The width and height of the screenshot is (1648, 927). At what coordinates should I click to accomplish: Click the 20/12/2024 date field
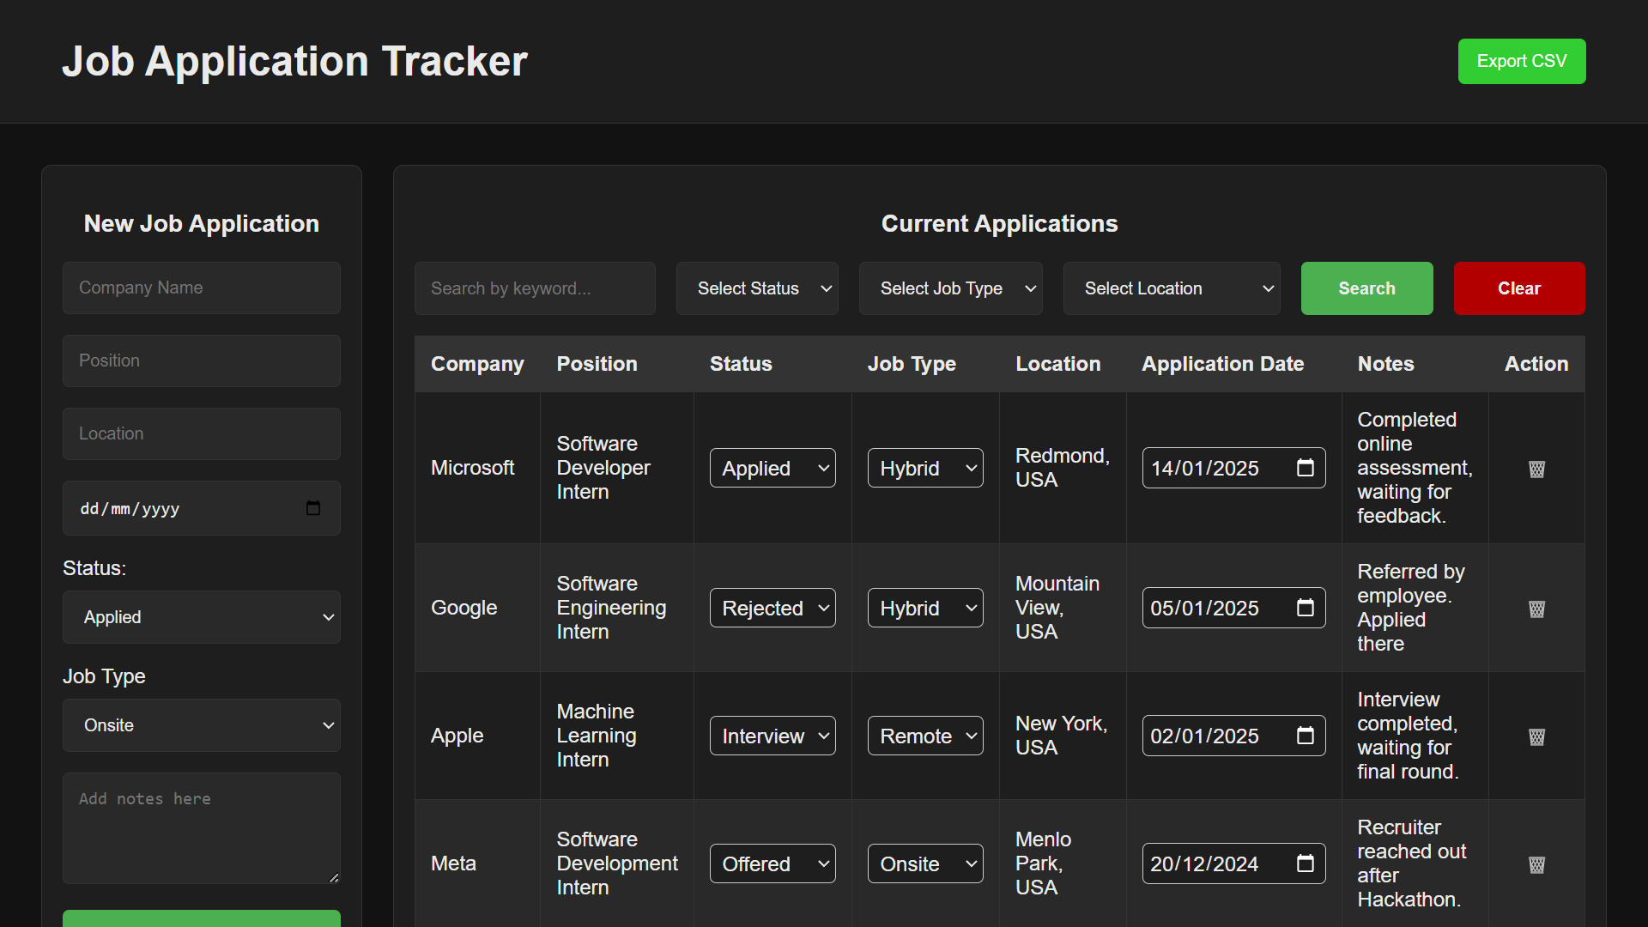pos(1233,863)
